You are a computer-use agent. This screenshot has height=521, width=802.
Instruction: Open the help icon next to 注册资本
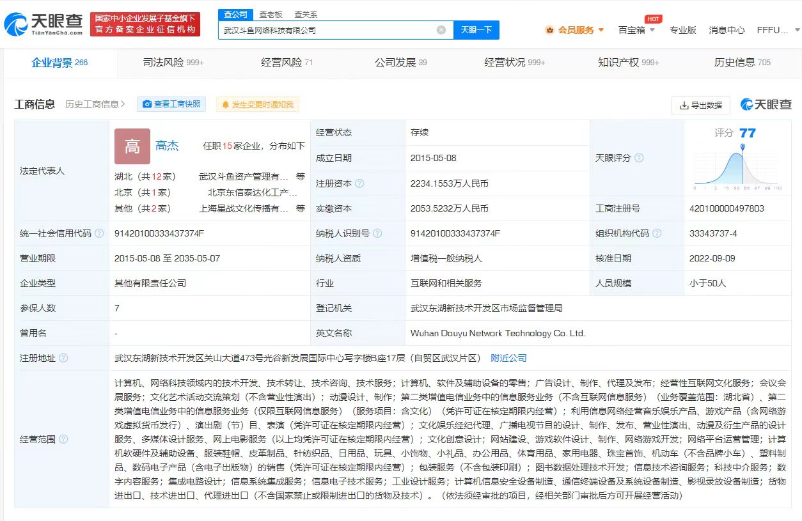tap(359, 183)
